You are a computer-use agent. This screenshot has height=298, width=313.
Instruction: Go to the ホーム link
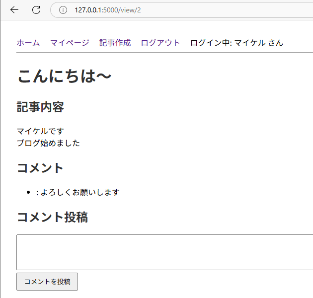pyautogui.click(x=28, y=43)
